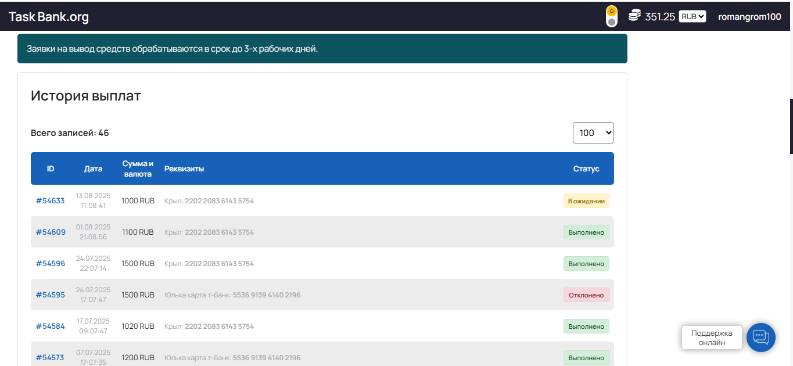793x366 pixels.
Task: Open payout #54584
Action: [51, 326]
